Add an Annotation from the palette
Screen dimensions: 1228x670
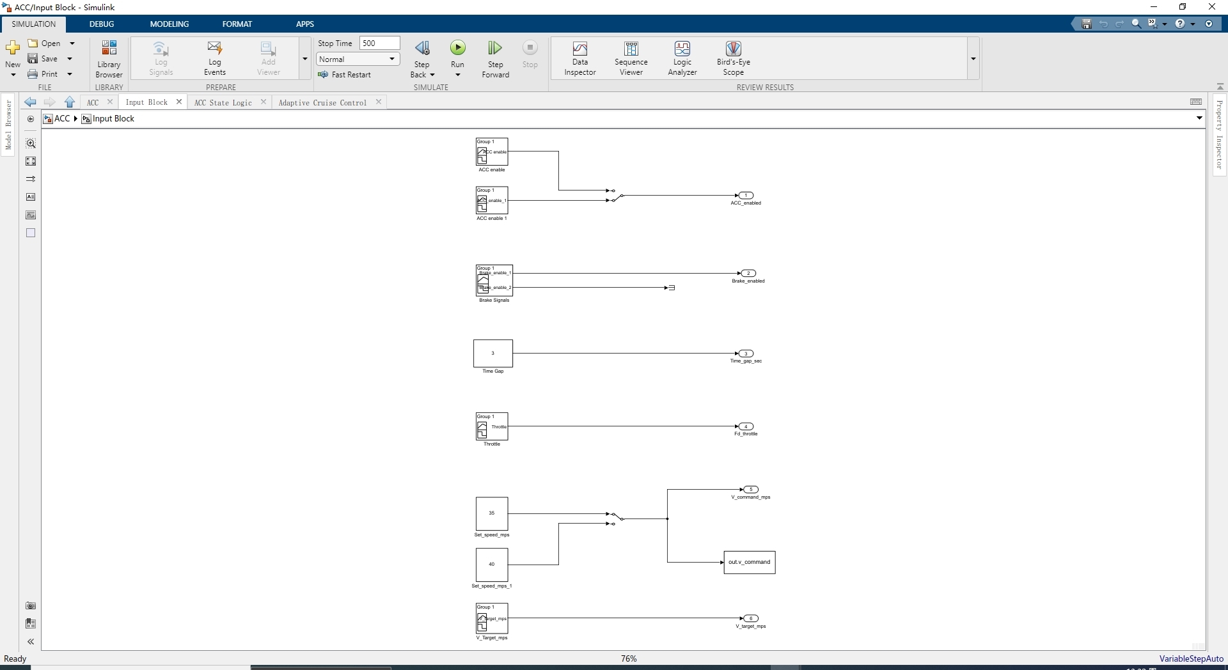pos(31,197)
